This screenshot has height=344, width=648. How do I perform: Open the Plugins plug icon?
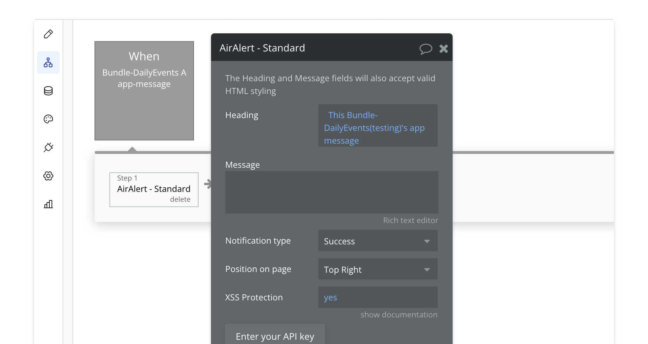[x=48, y=148]
